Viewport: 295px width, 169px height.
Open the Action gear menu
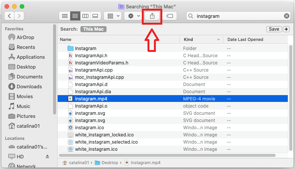pos(133,16)
